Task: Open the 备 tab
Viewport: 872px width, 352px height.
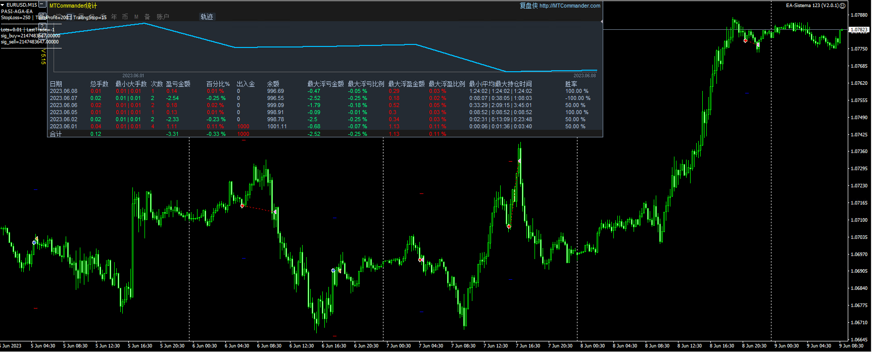Action: pos(147,17)
